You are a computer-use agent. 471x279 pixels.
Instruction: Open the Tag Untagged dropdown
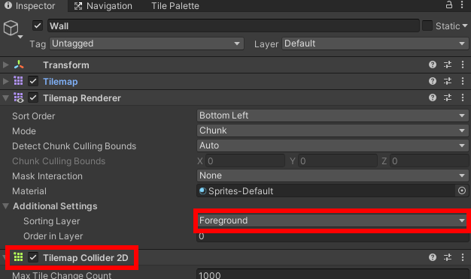click(147, 43)
